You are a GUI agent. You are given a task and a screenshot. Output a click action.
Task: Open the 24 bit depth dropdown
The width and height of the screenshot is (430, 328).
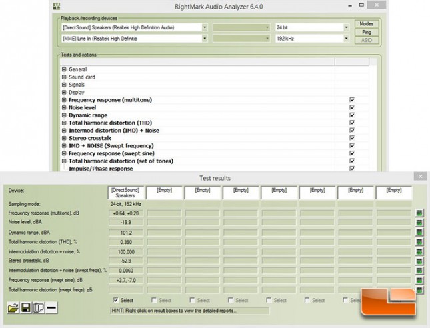click(347, 27)
